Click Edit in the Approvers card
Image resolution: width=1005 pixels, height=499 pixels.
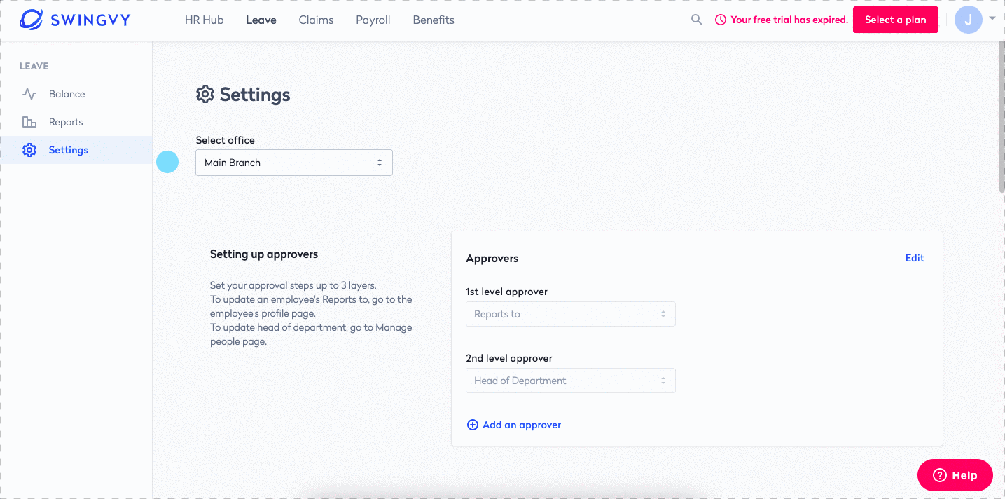click(x=915, y=258)
